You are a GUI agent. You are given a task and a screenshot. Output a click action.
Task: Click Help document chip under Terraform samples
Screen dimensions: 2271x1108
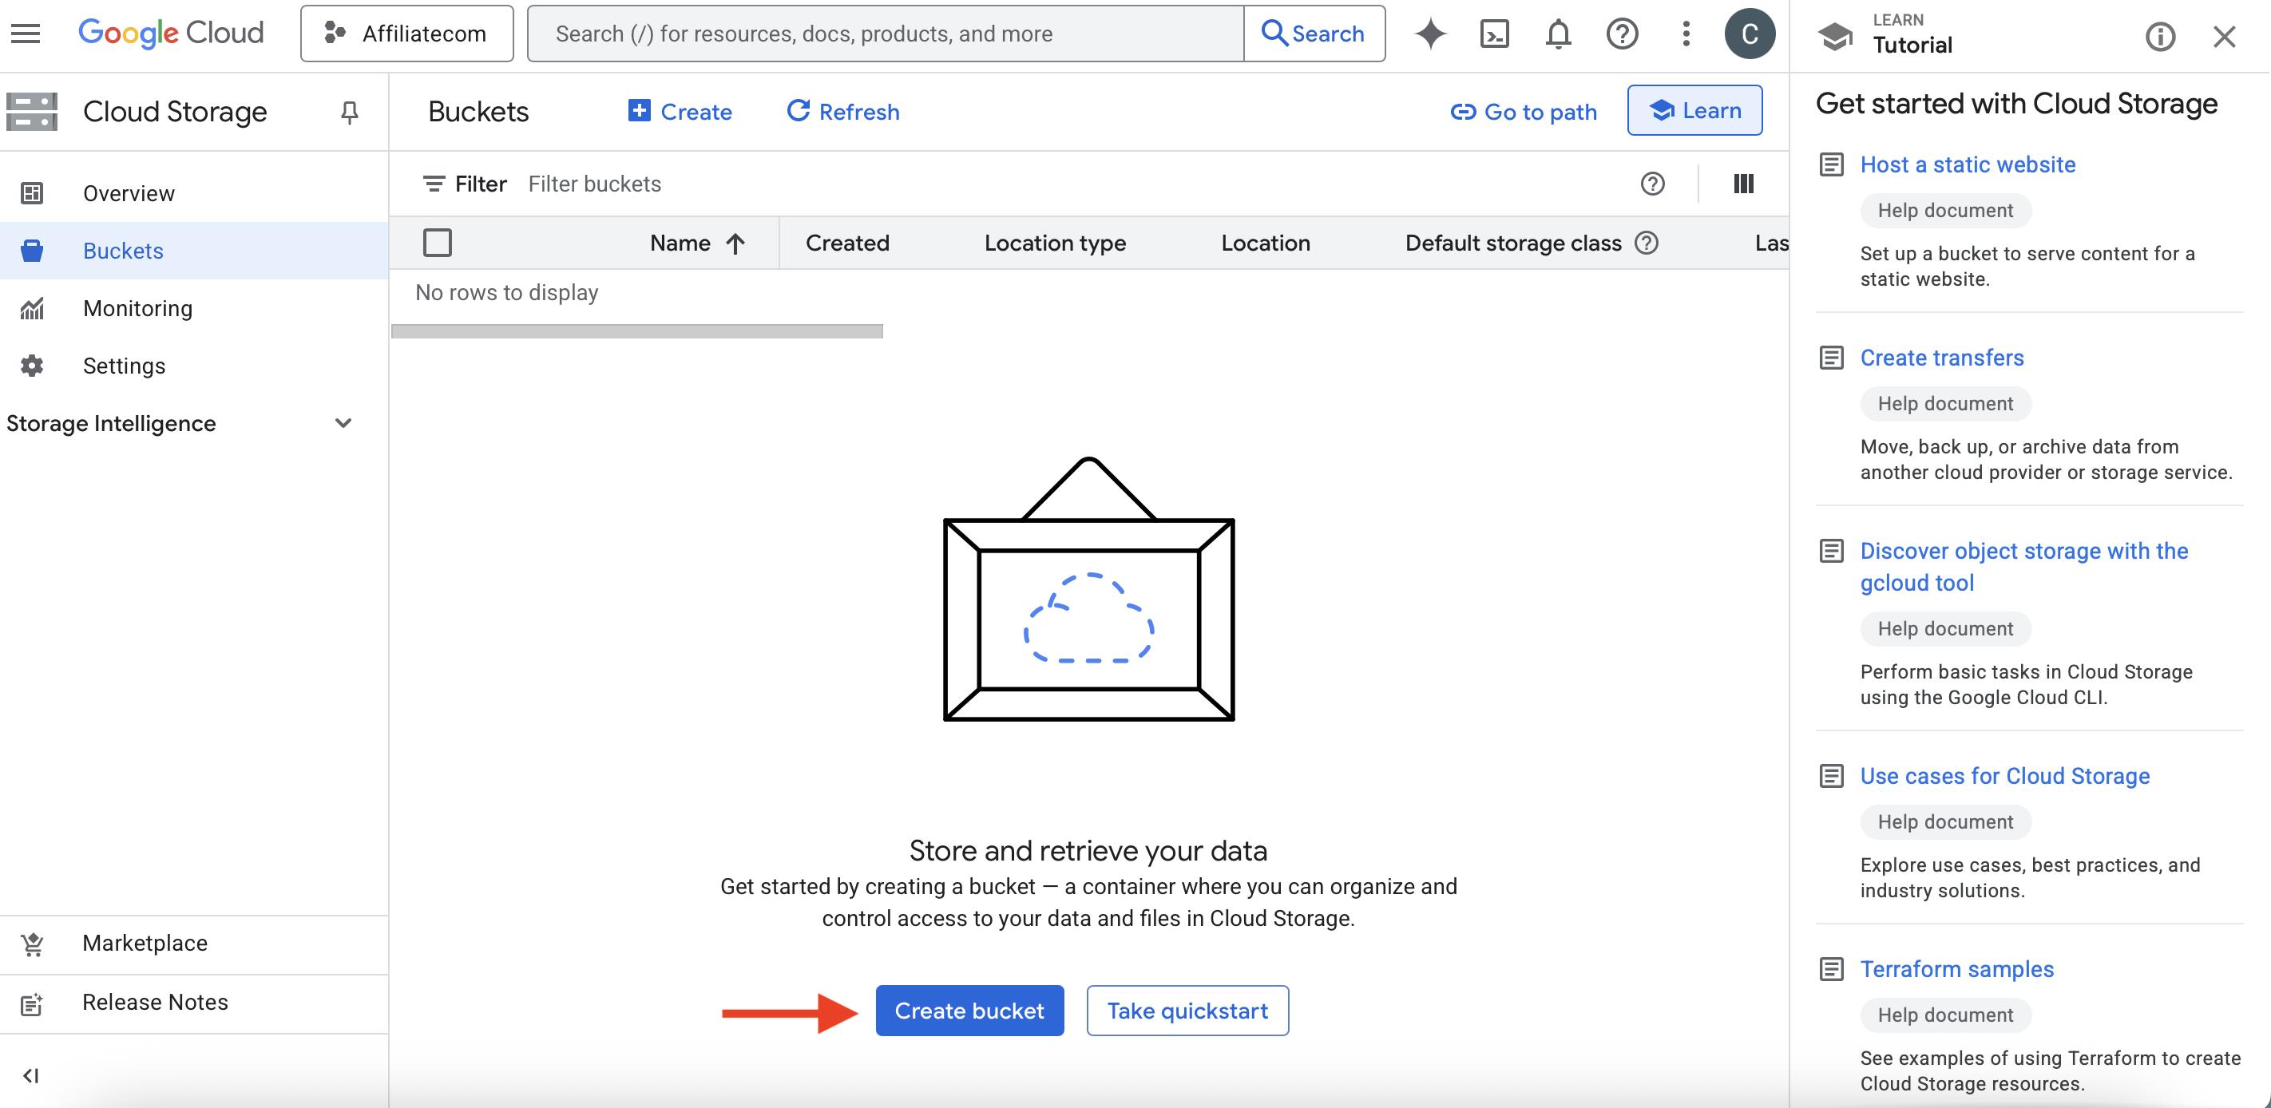1945,1015
